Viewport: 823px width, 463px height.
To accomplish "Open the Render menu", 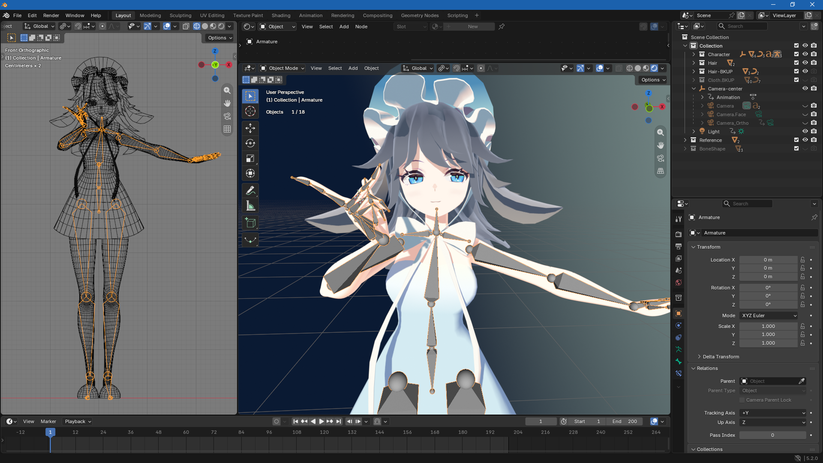I will [x=51, y=15].
